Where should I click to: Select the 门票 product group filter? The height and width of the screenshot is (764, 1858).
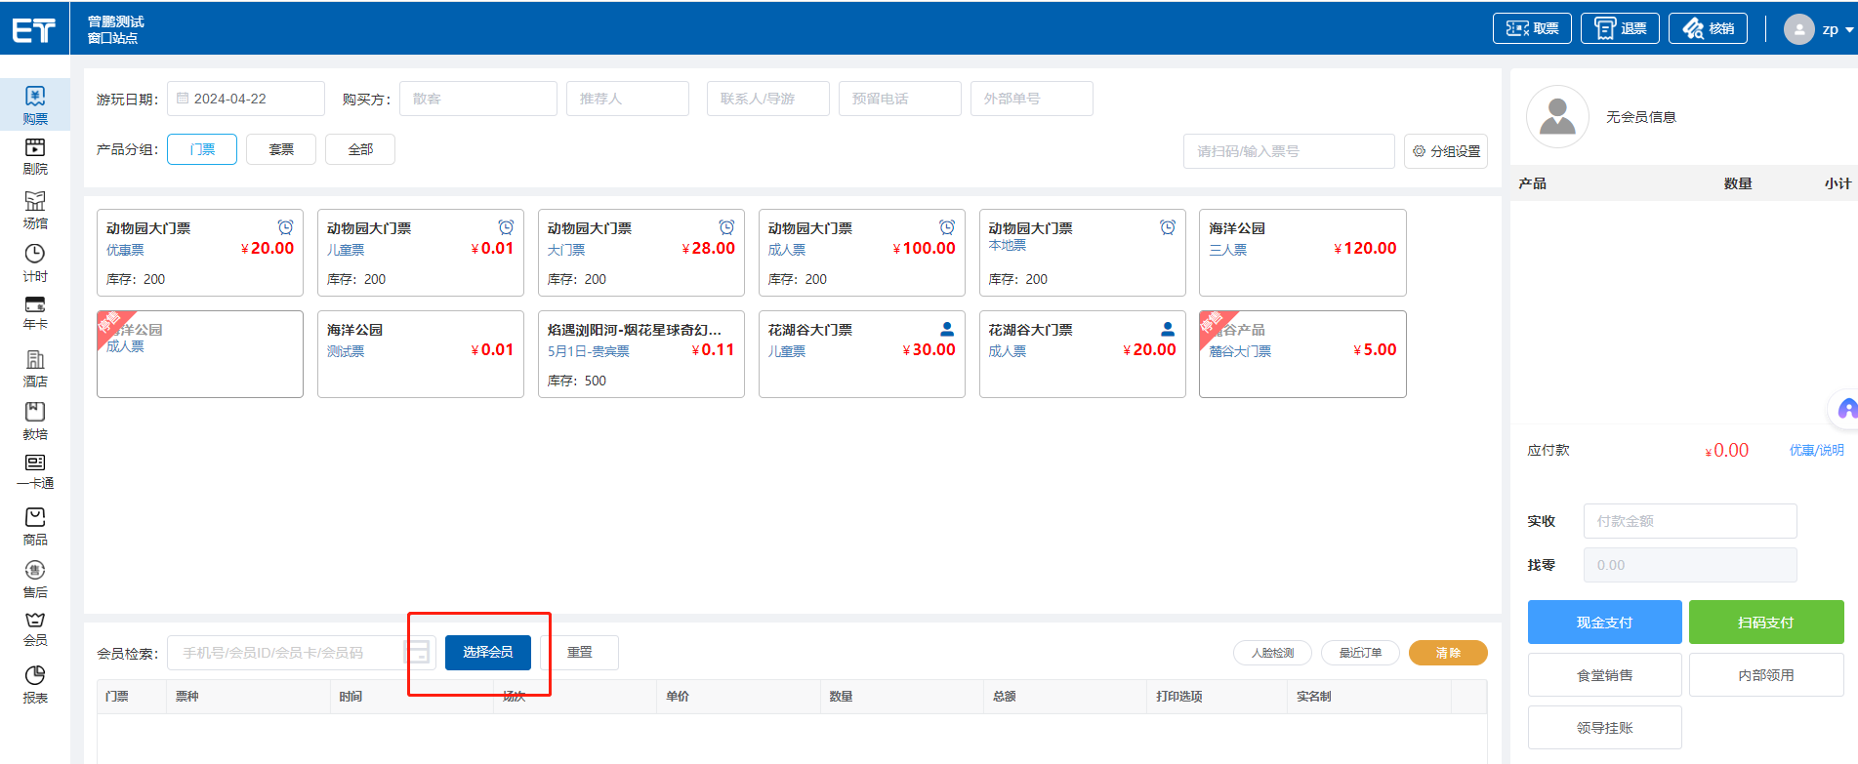click(x=202, y=149)
